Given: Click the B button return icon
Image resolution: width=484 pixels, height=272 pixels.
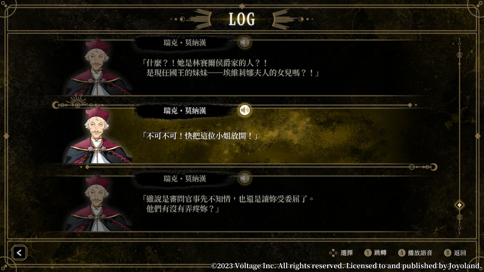Looking at the screenshot, I should (x=448, y=253).
